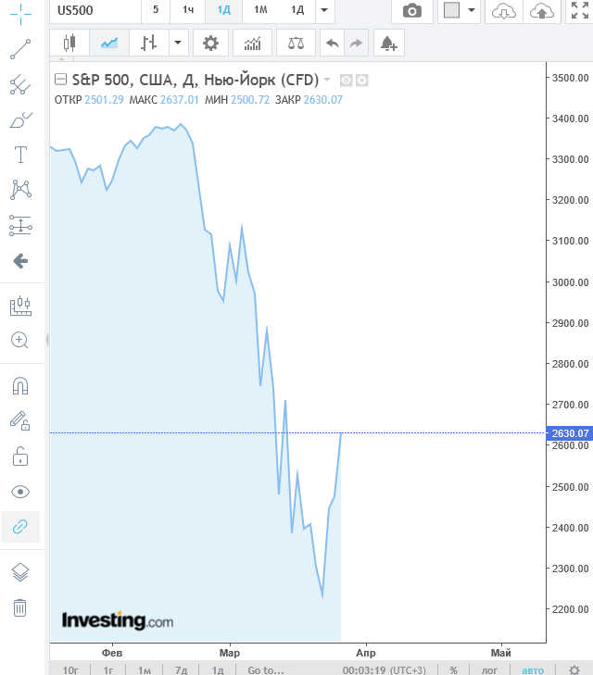Remove all drawings with trash icon
The height and width of the screenshot is (675, 593).
point(19,607)
